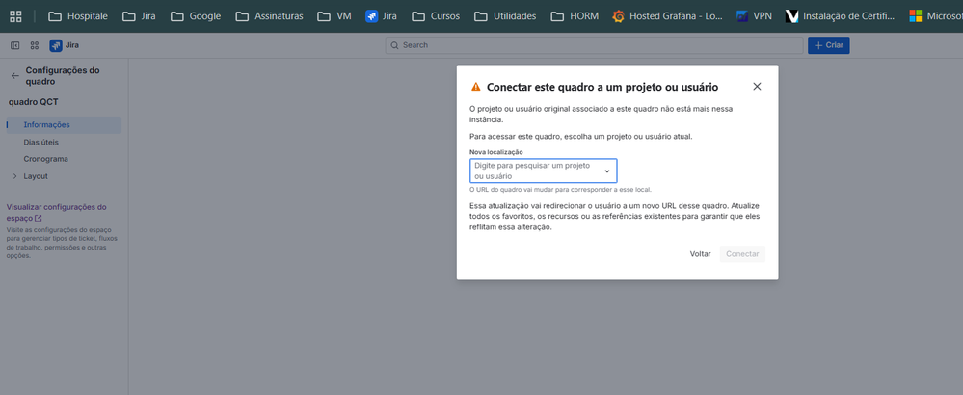Screen dimensions: 963x395
Task: Collapse the Jira sidebar panel icon
Action: (15, 45)
